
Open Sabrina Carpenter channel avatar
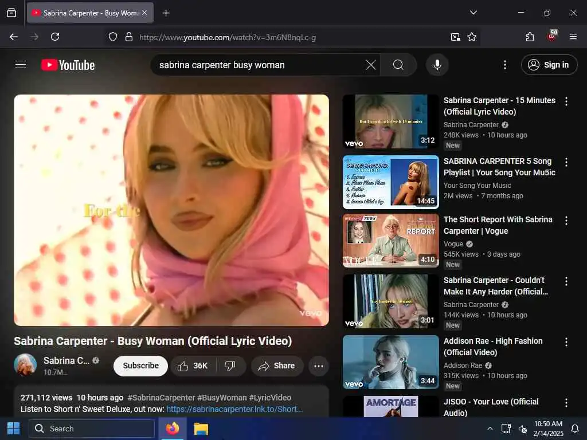25,365
